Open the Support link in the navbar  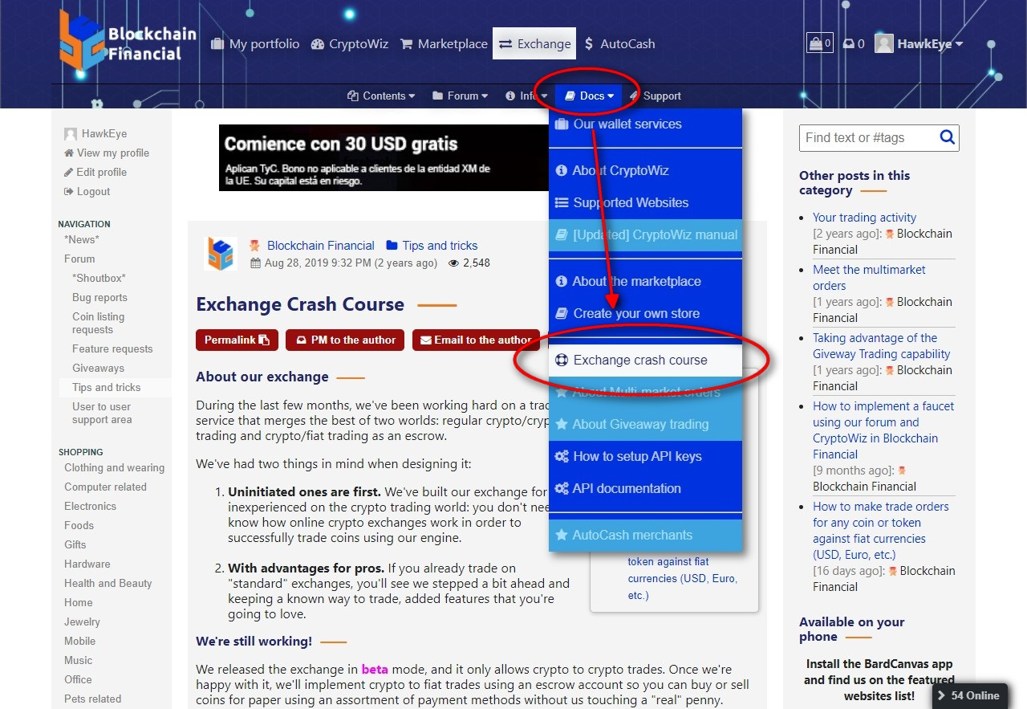click(656, 96)
